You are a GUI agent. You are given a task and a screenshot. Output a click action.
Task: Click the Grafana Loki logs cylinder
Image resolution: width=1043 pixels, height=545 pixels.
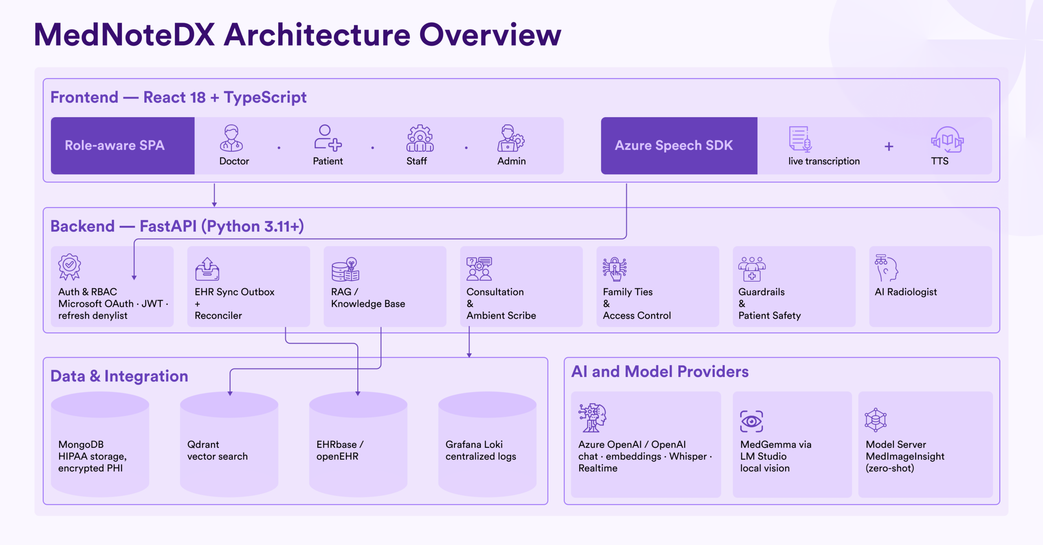[487, 444]
